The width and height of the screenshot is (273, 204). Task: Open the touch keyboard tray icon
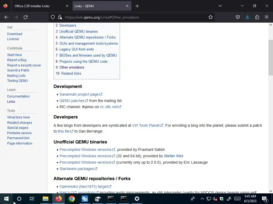pyautogui.click(x=237, y=199)
